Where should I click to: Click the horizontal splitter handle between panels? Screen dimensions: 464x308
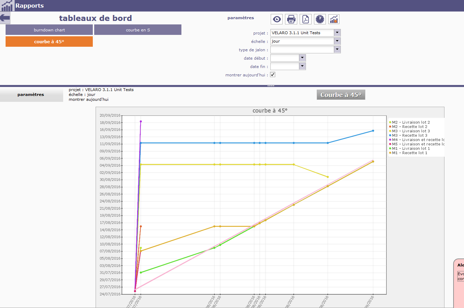coord(271,86)
